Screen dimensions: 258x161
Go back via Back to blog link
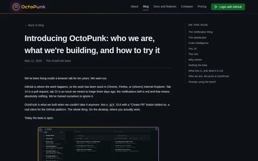pyautogui.click(x=34, y=25)
